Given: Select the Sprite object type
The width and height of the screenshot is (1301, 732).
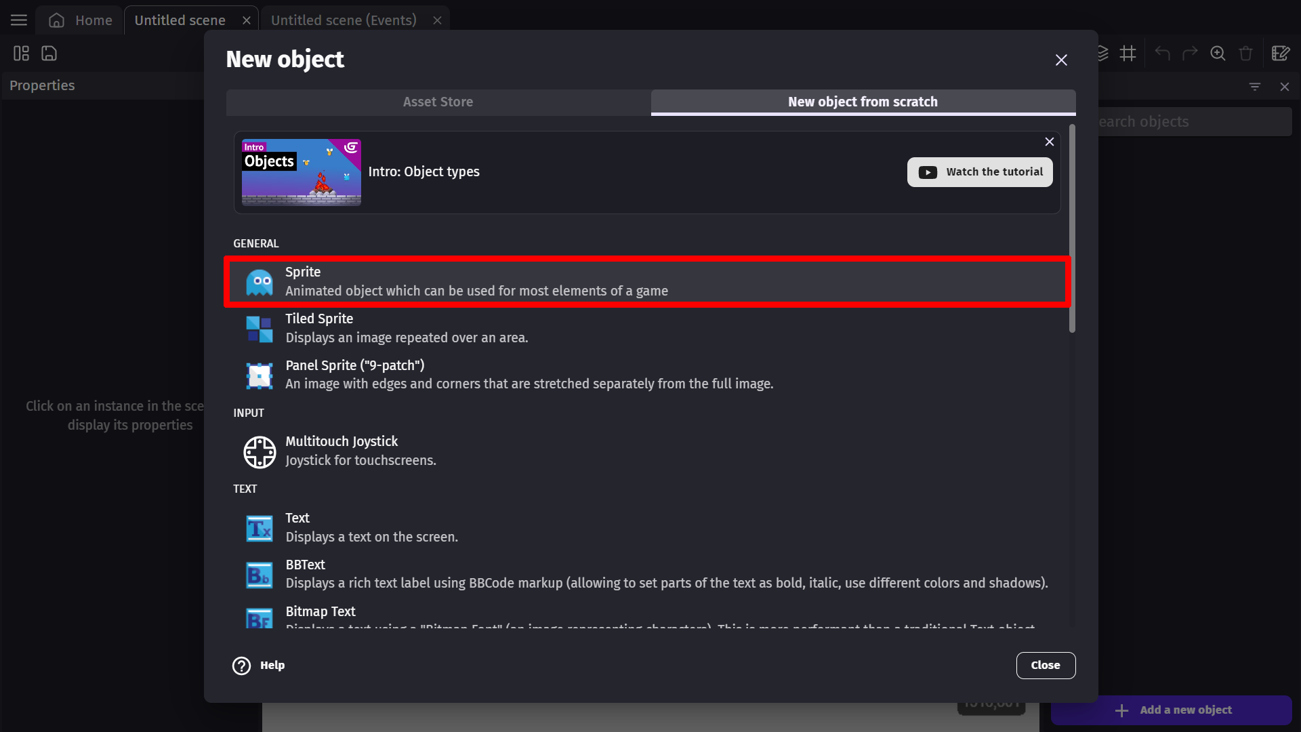Looking at the screenshot, I should 650,281.
